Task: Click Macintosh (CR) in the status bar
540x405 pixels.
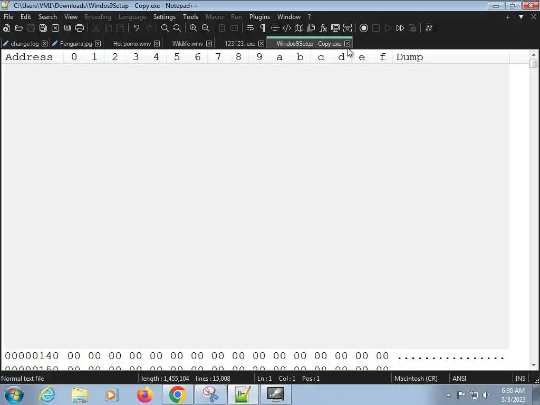Action: click(x=416, y=379)
